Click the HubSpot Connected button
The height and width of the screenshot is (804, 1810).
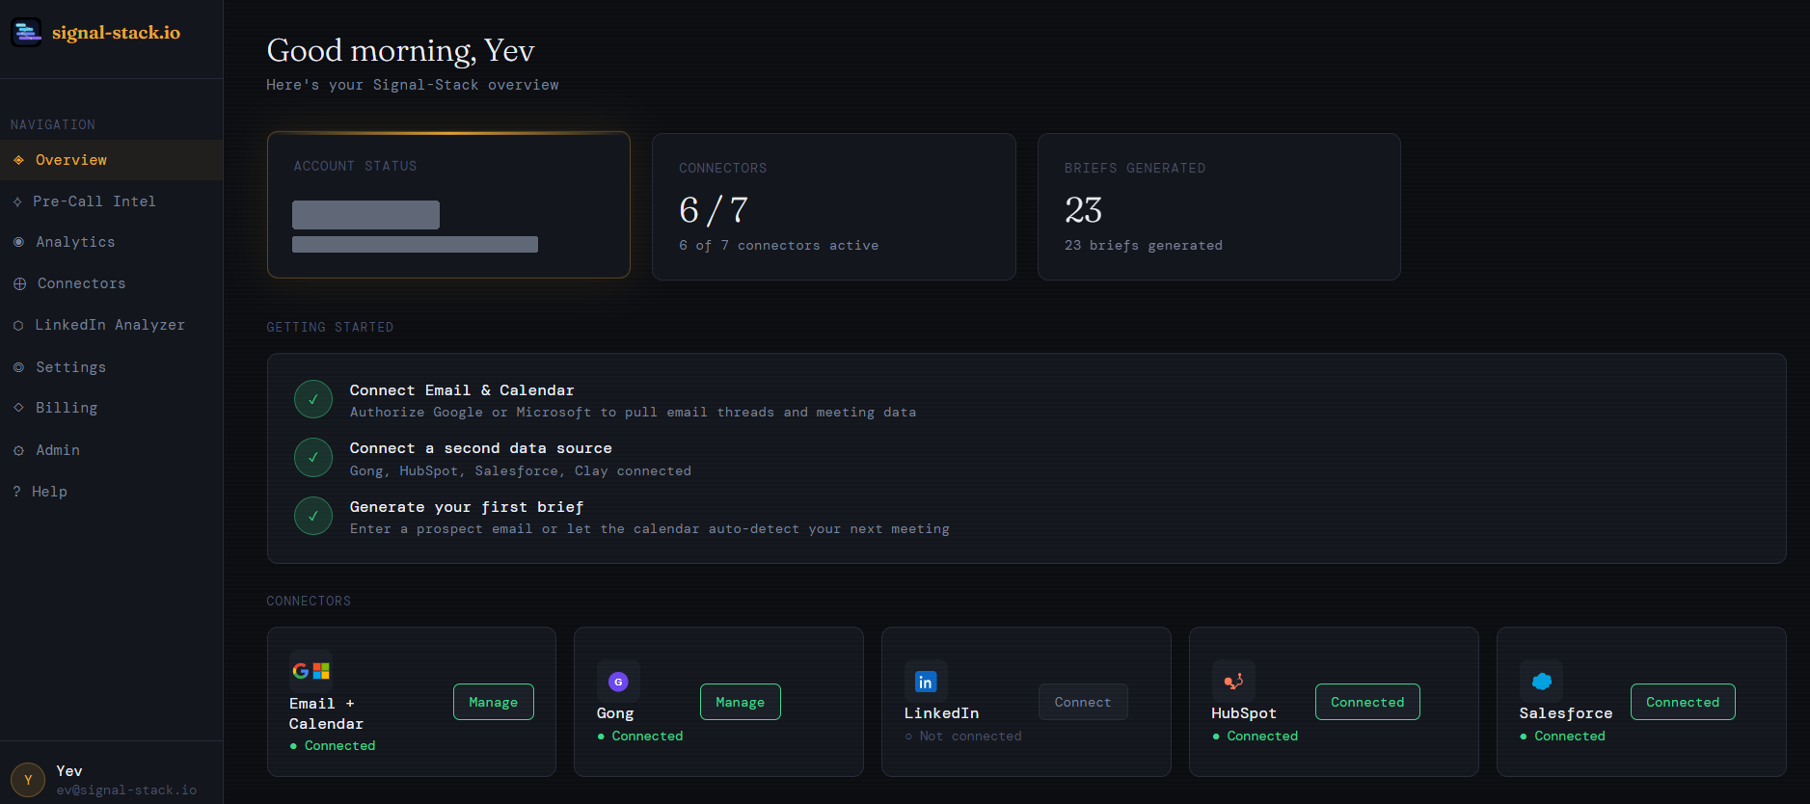[x=1367, y=702]
